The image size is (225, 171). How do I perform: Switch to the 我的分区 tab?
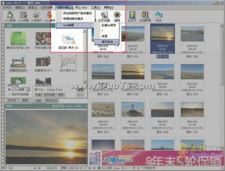52,100
